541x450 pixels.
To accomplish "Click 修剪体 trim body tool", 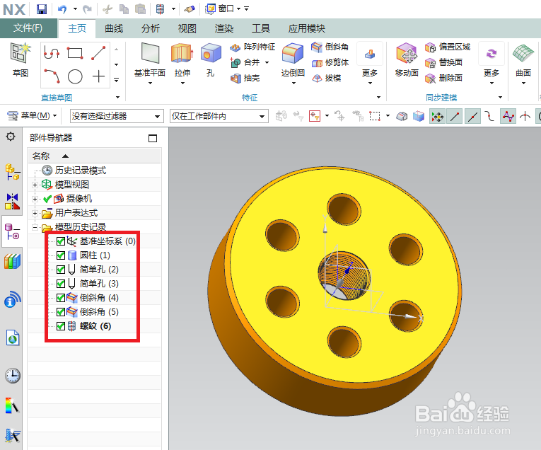I will click(330, 63).
